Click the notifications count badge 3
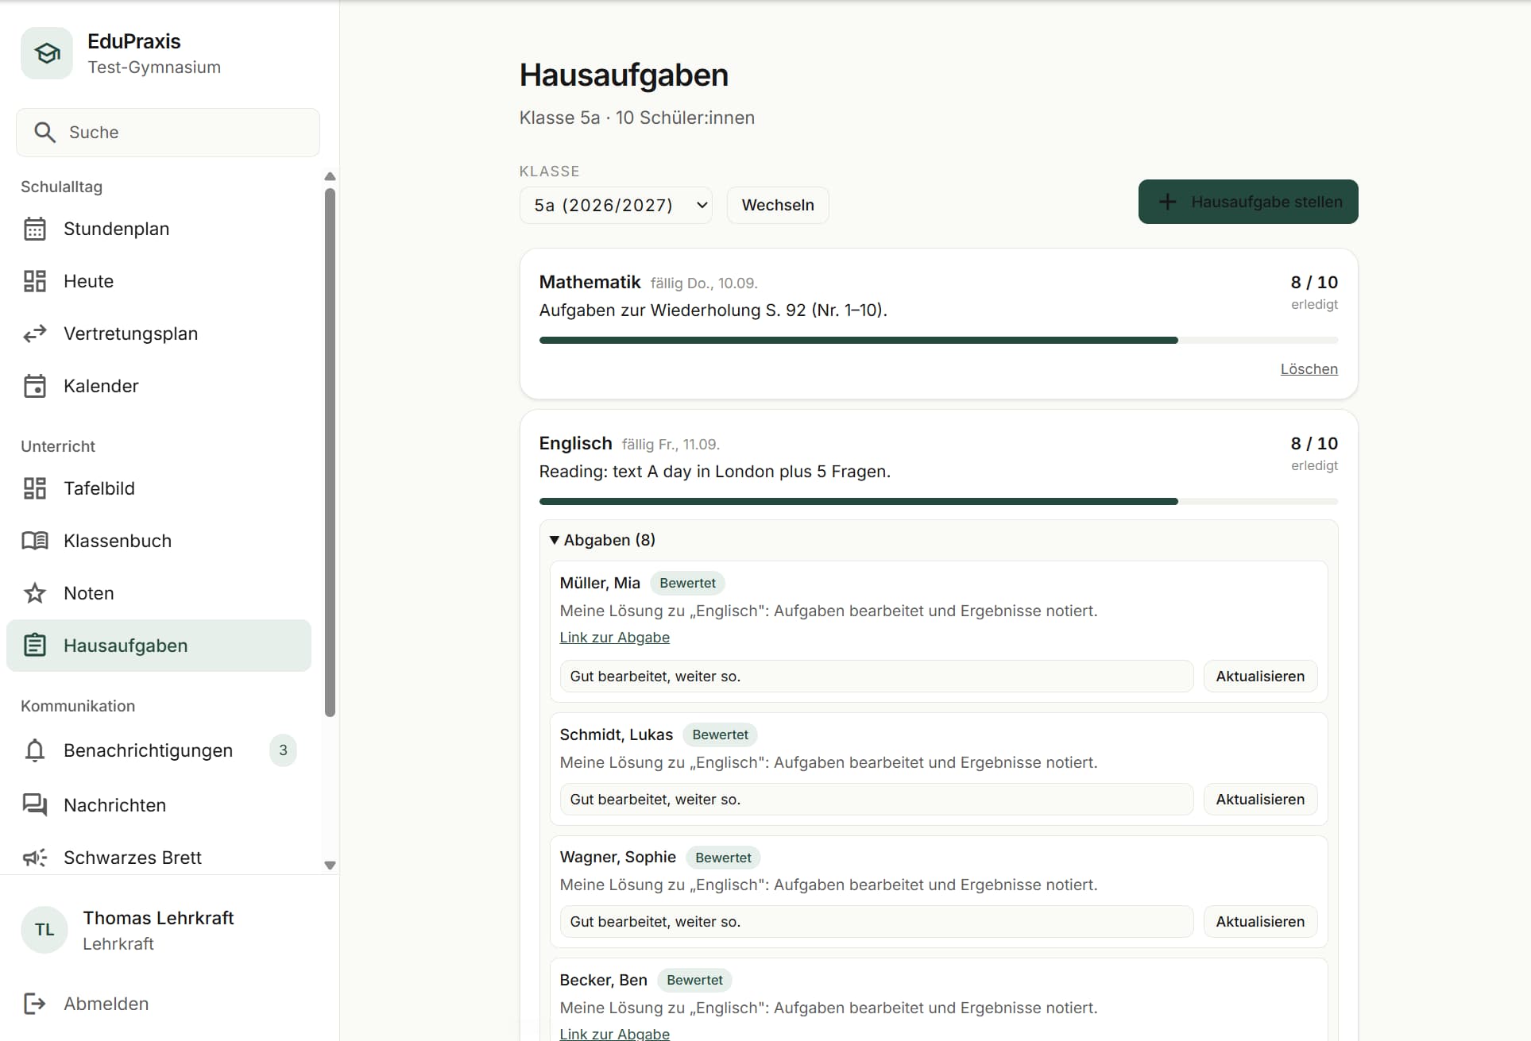 tap(283, 750)
